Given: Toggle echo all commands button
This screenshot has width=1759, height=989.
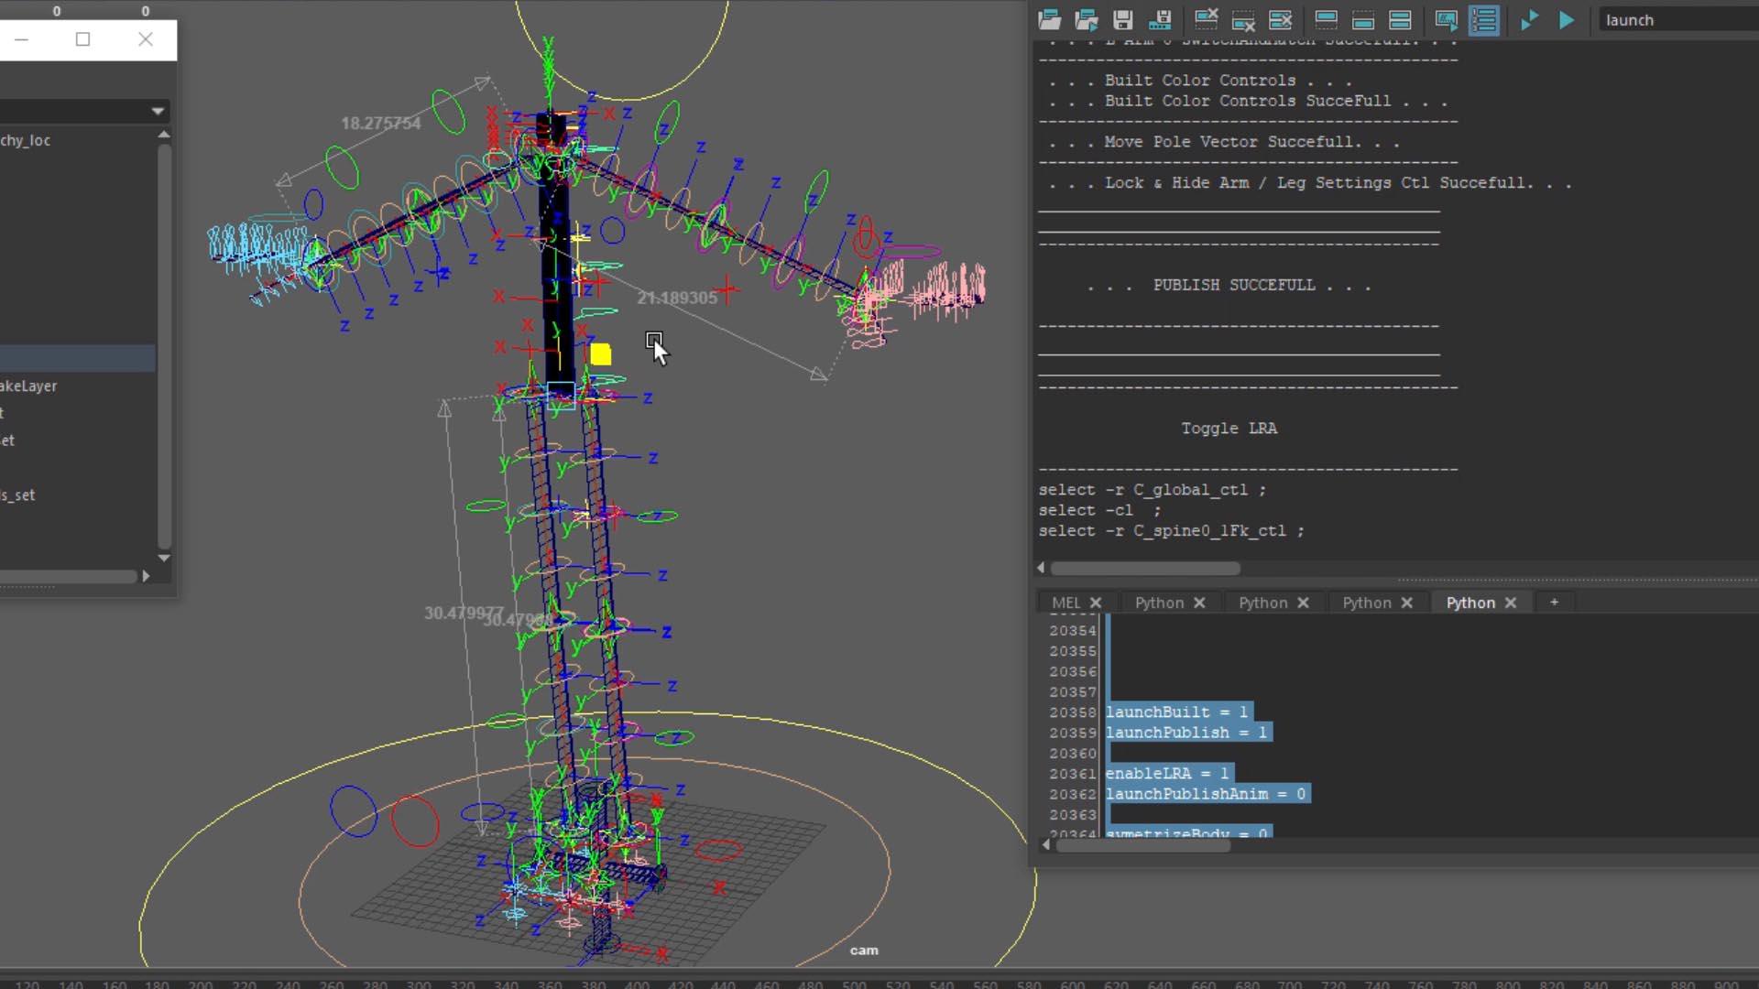Looking at the screenshot, I should pos(1446,20).
